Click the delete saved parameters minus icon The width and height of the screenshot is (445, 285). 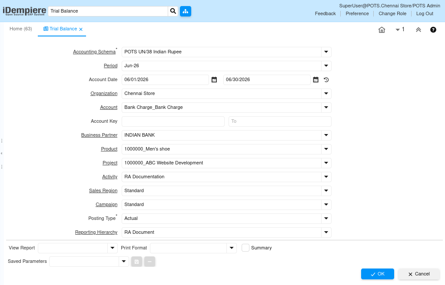149,262
